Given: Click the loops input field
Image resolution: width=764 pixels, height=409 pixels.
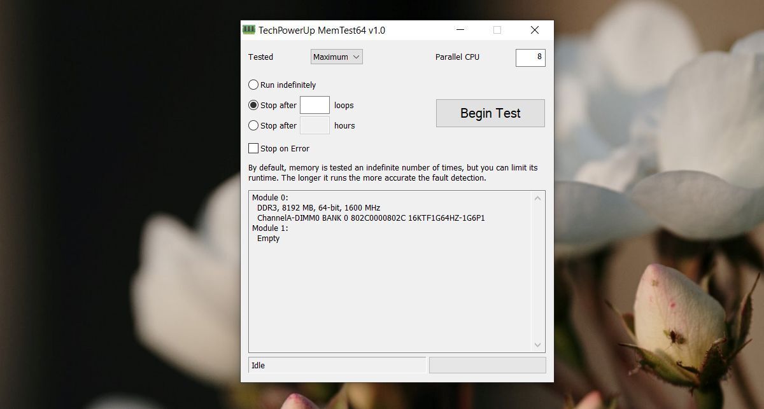Looking at the screenshot, I should point(315,105).
